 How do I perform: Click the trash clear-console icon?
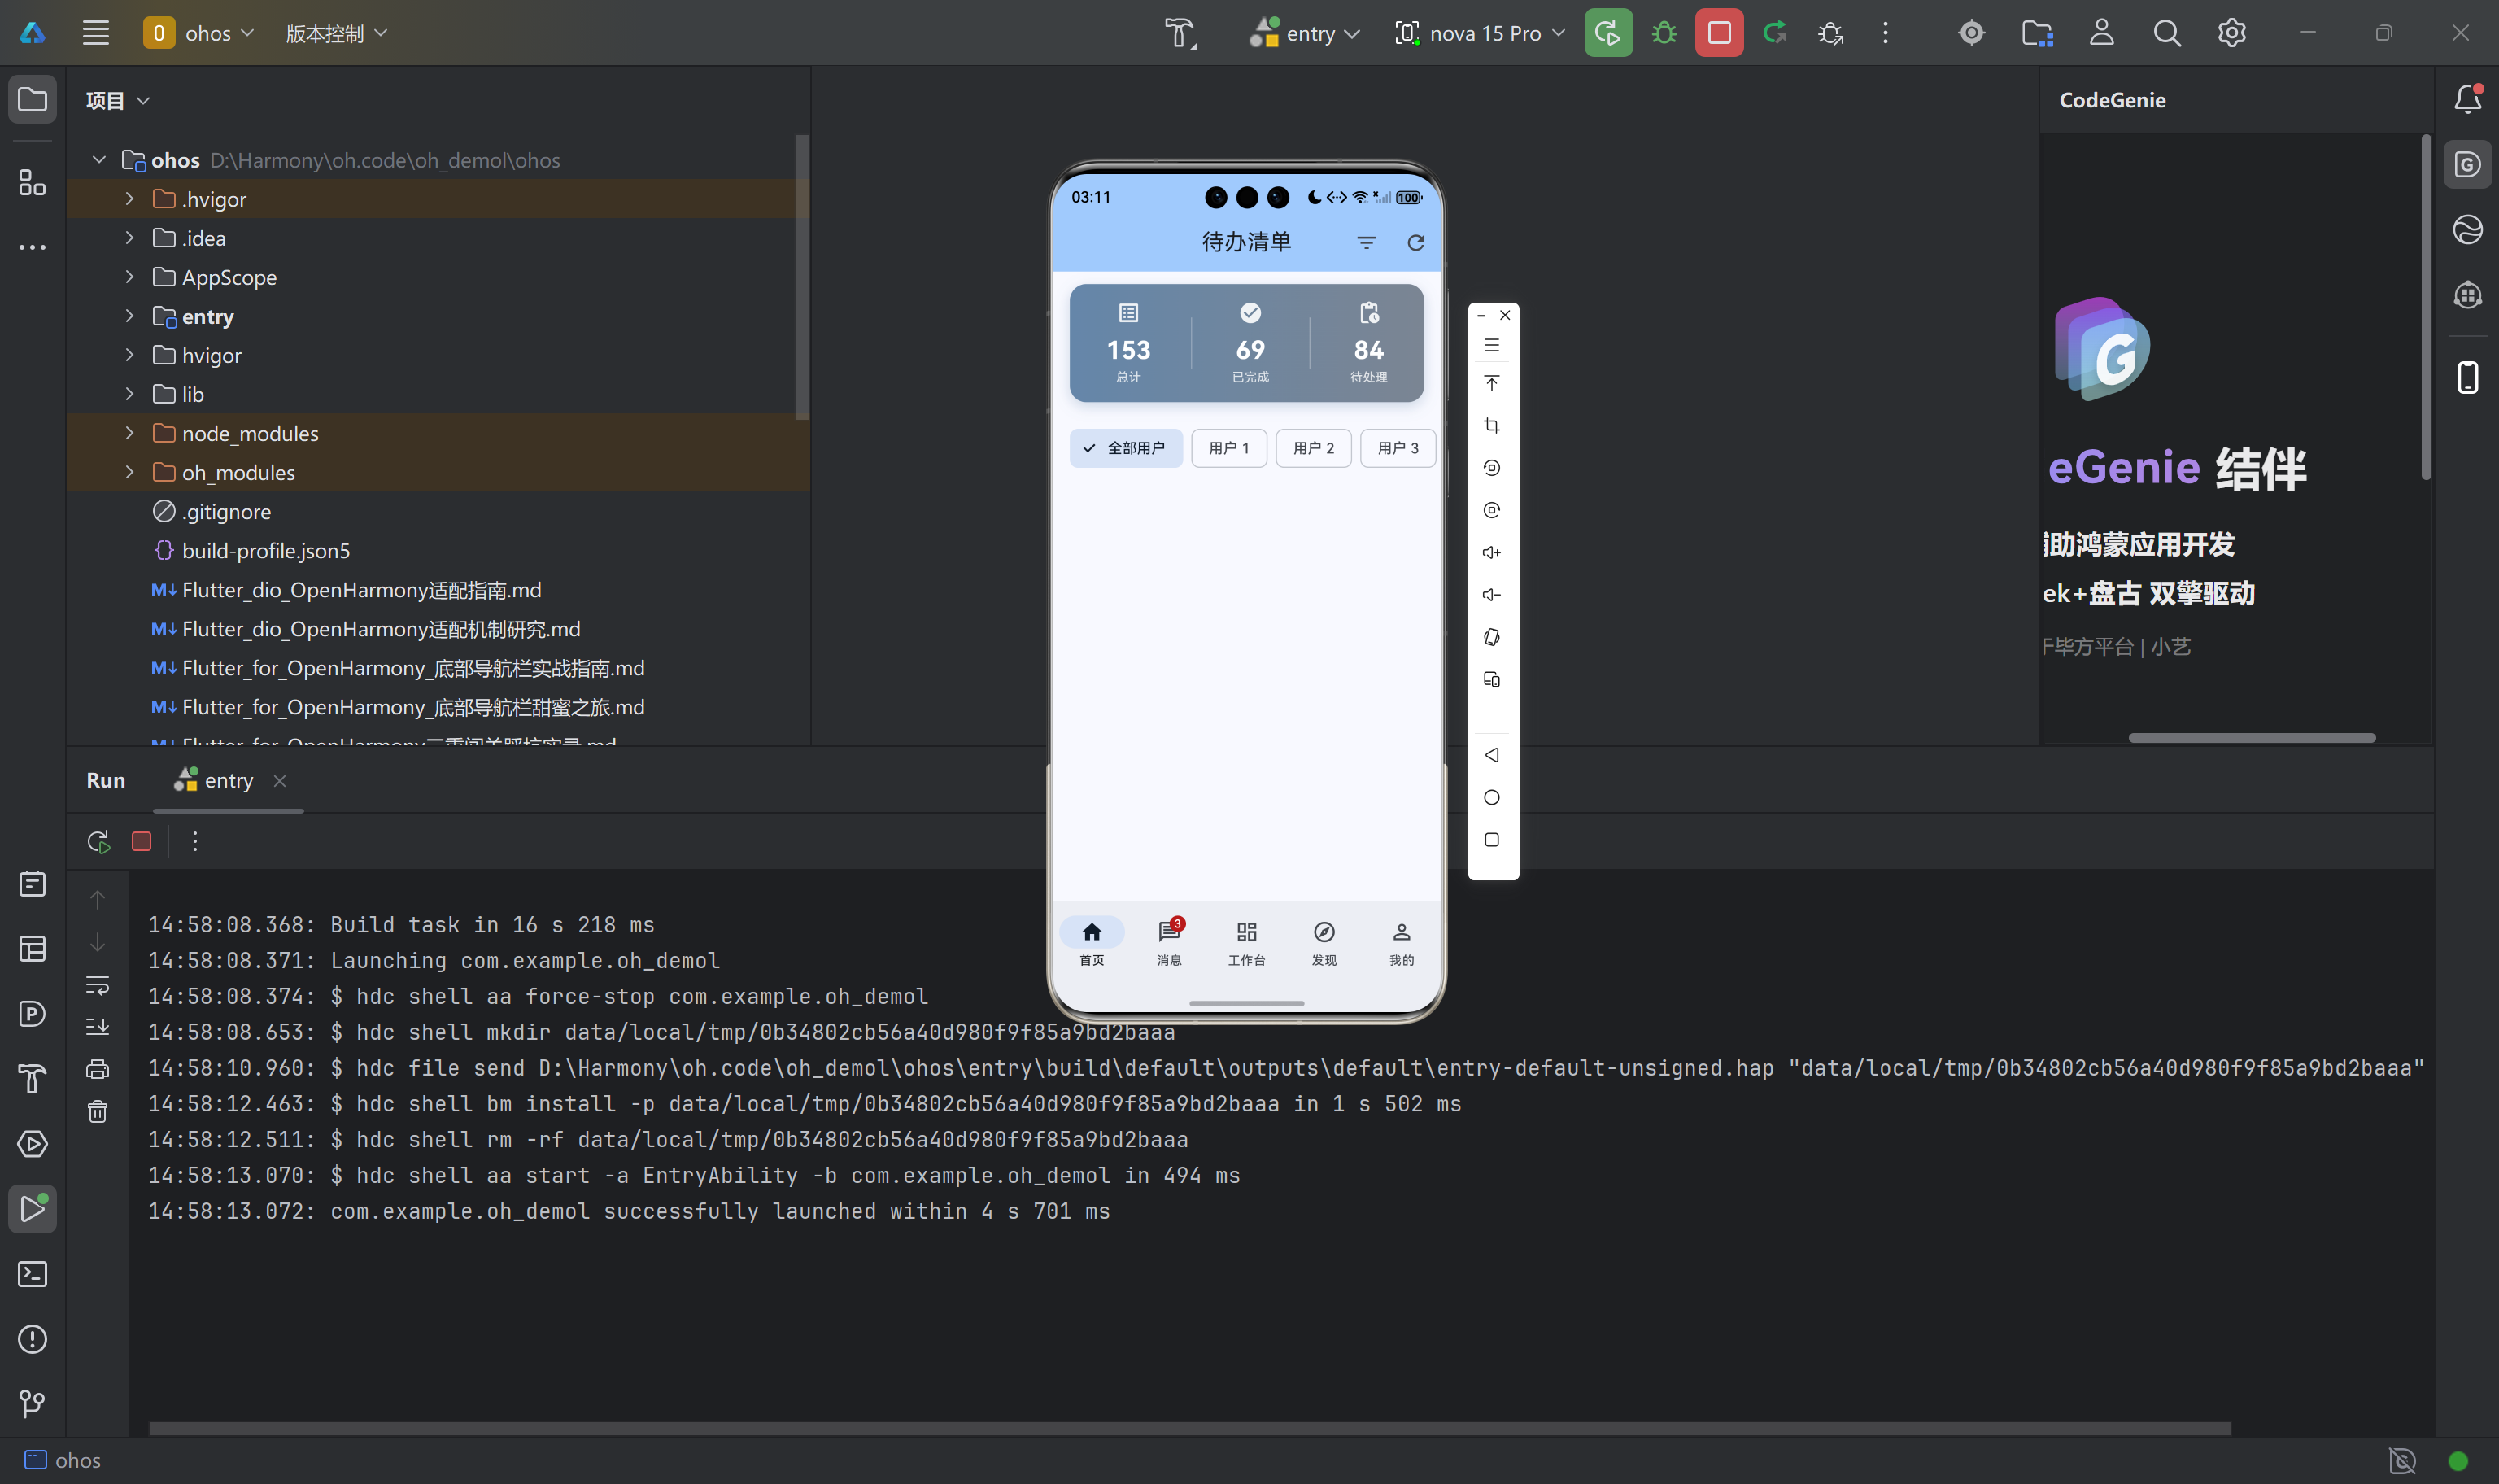[97, 1111]
